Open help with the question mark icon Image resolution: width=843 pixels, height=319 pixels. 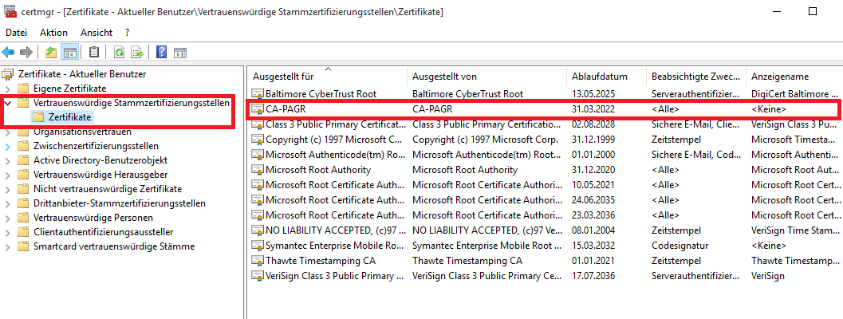(161, 52)
